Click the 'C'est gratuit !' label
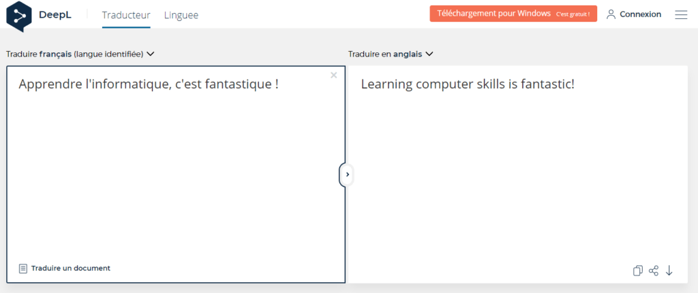Image resolution: width=698 pixels, height=293 pixels. [573, 14]
